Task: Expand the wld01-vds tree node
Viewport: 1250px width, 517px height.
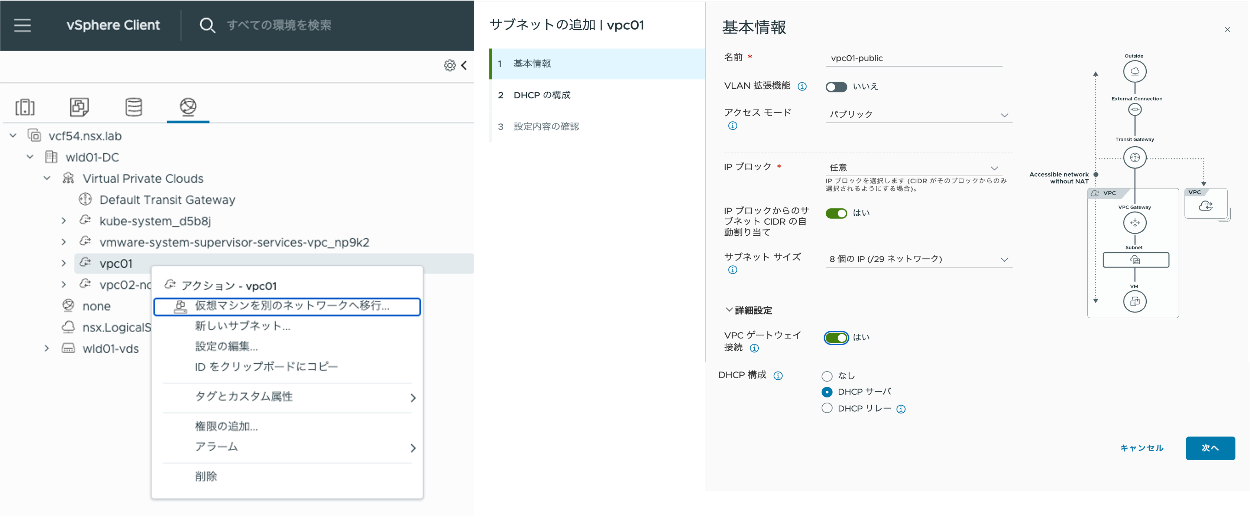Action: click(47, 349)
